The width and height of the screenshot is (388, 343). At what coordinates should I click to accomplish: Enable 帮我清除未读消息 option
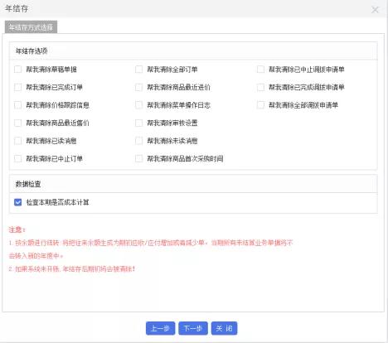(x=138, y=141)
